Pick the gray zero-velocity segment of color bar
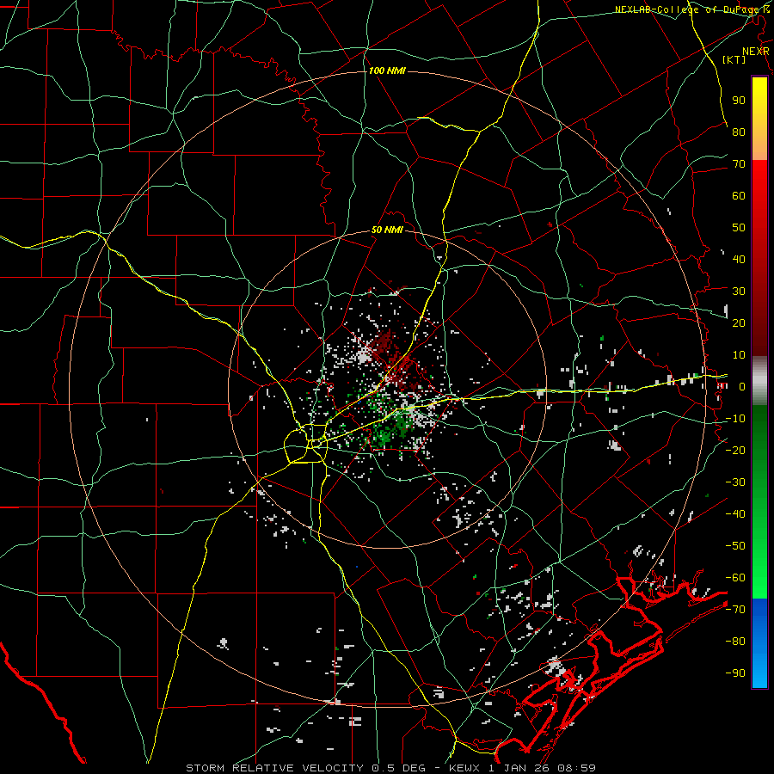The width and height of the screenshot is (774, 774). click(x=759, y=380)
